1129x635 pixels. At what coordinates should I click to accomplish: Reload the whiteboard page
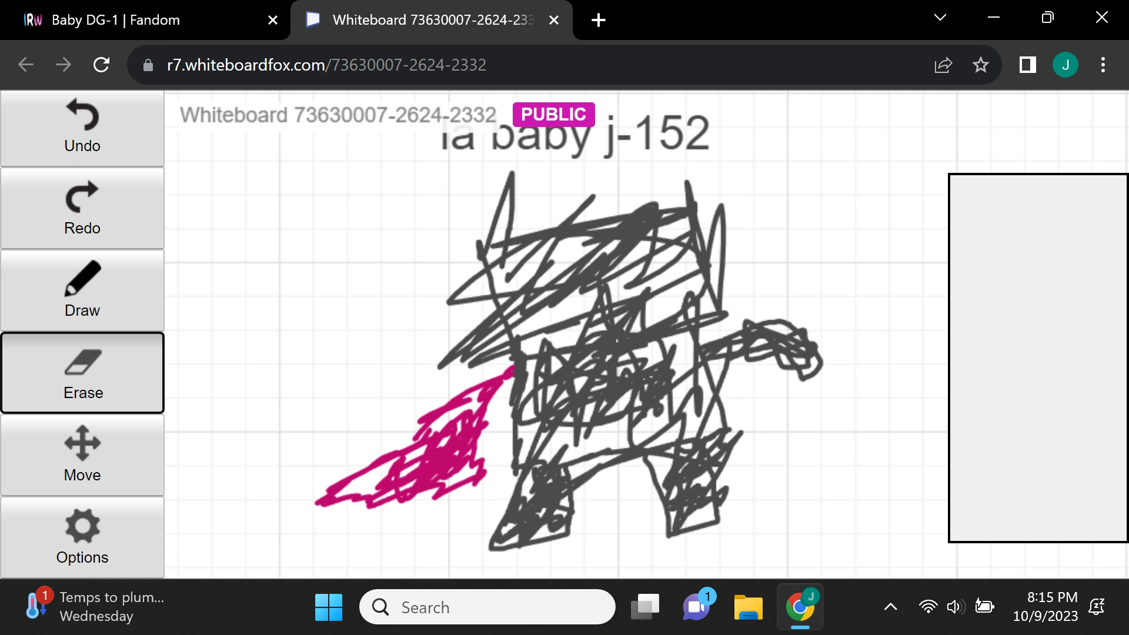point(101,65)
